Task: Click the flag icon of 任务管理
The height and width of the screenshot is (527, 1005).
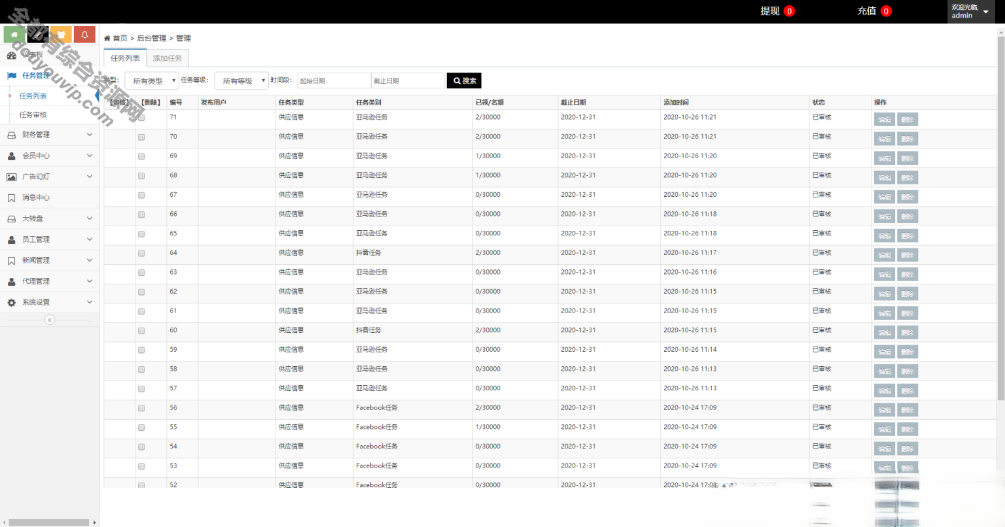Action: coord(11,76)
